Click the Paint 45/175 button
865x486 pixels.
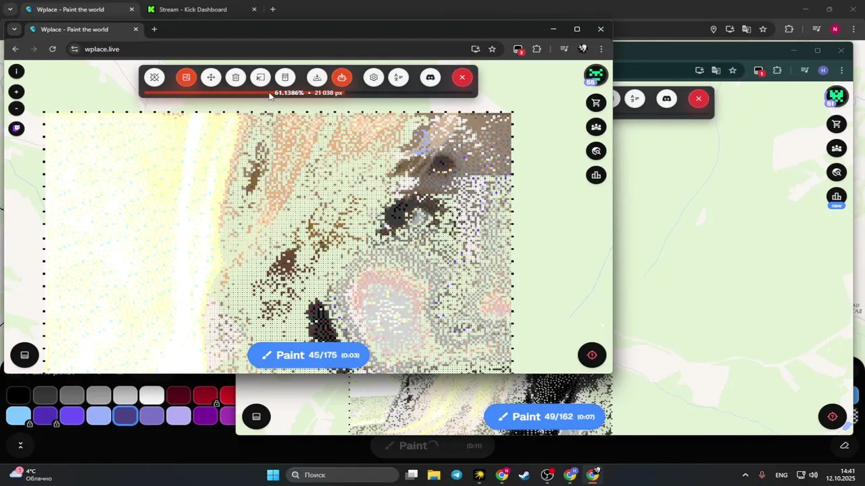(x=309, y=355)
